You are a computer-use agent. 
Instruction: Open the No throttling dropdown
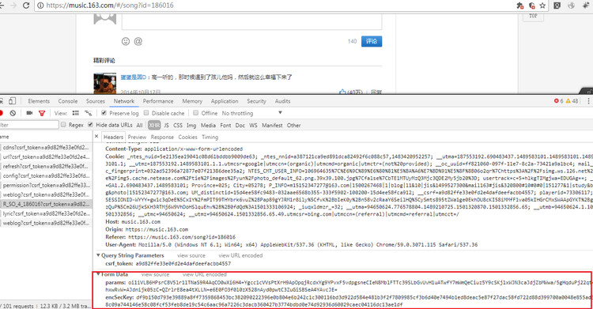pos(252,113)
